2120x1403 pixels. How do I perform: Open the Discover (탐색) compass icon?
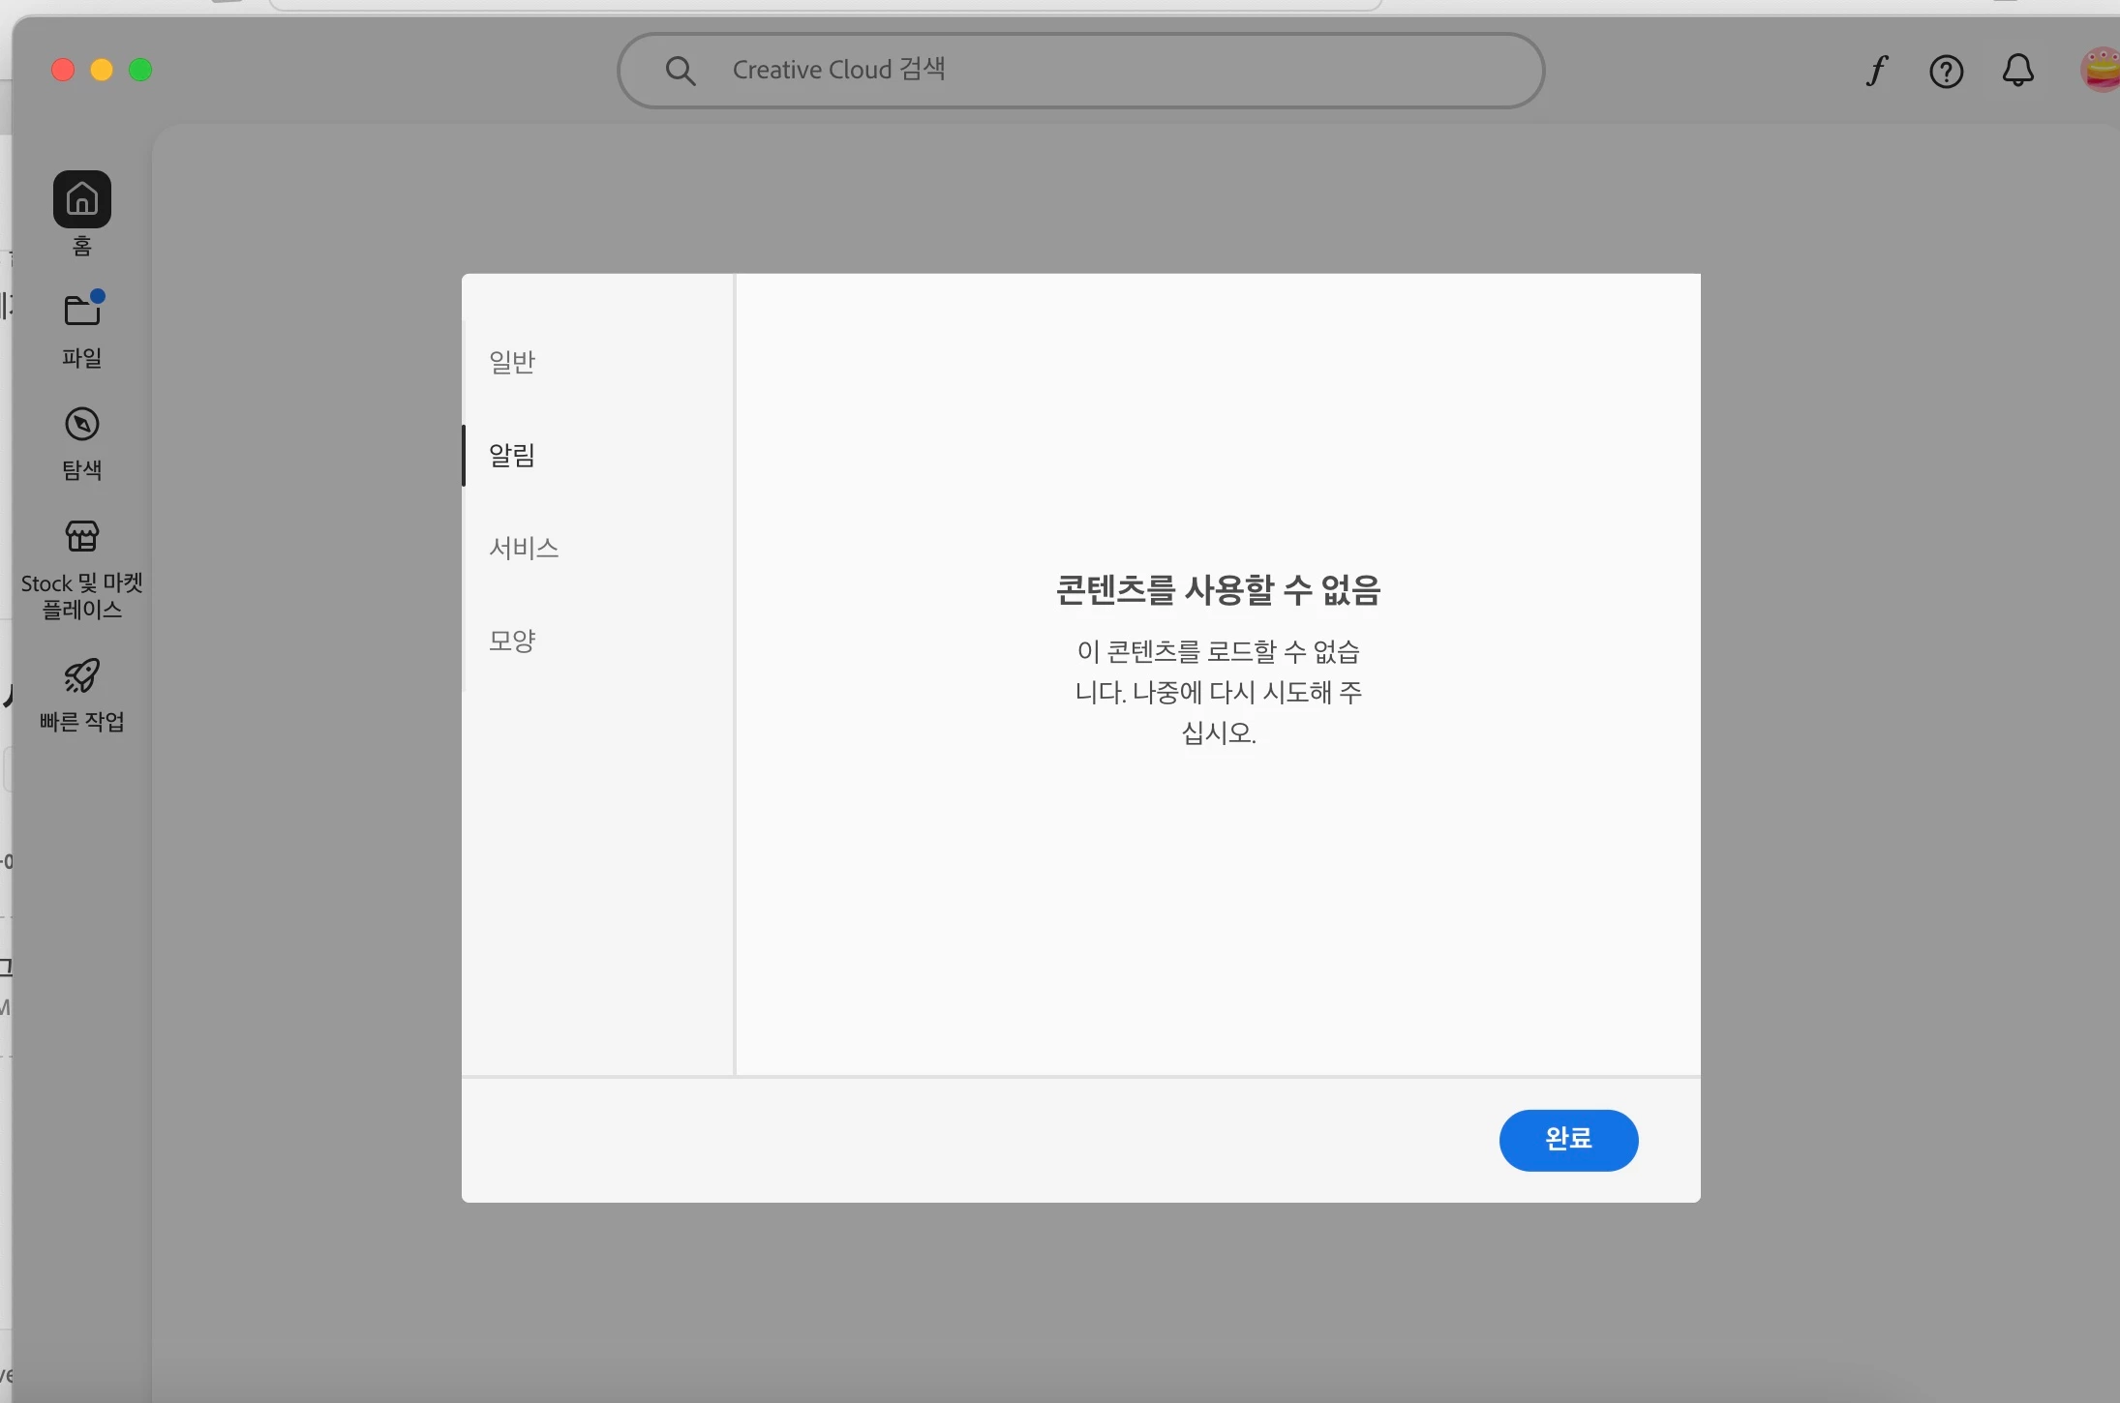[x=82, y=424]
